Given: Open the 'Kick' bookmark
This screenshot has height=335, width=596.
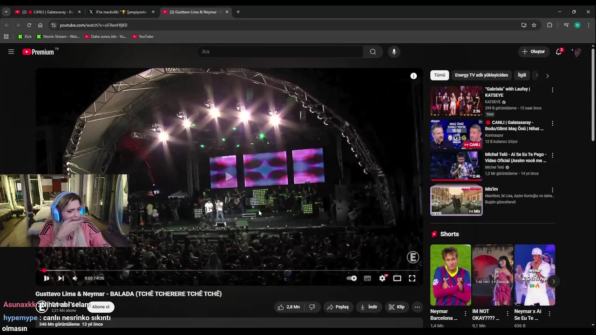Looking at the screenshot, I should pos(25,36).
